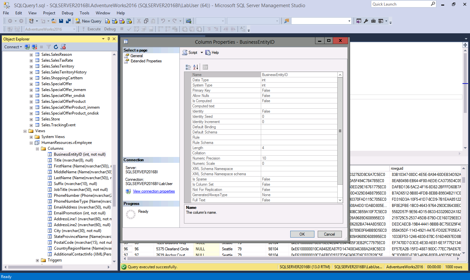Toggle auto-hide pin on Object Explorer
The width and height of the screenshot is (470, 280).
tap(109, 39)
